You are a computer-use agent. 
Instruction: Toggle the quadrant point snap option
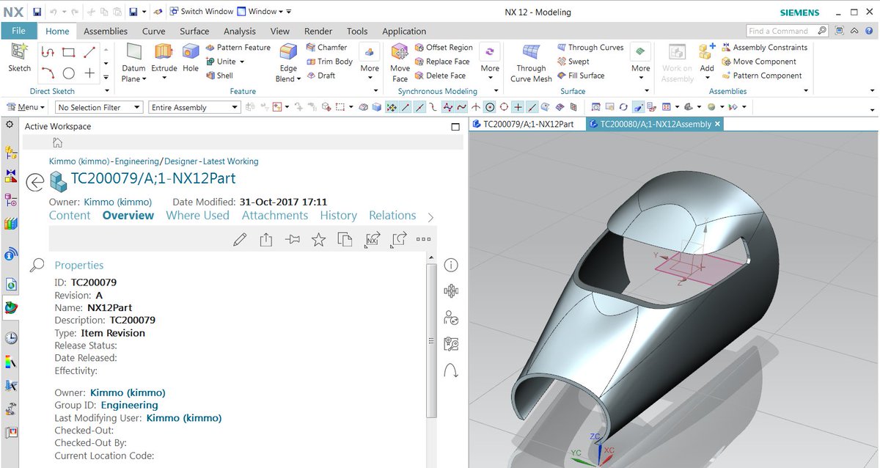pos(504,107)
